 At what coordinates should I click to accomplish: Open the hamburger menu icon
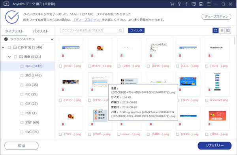click(209, 4)
